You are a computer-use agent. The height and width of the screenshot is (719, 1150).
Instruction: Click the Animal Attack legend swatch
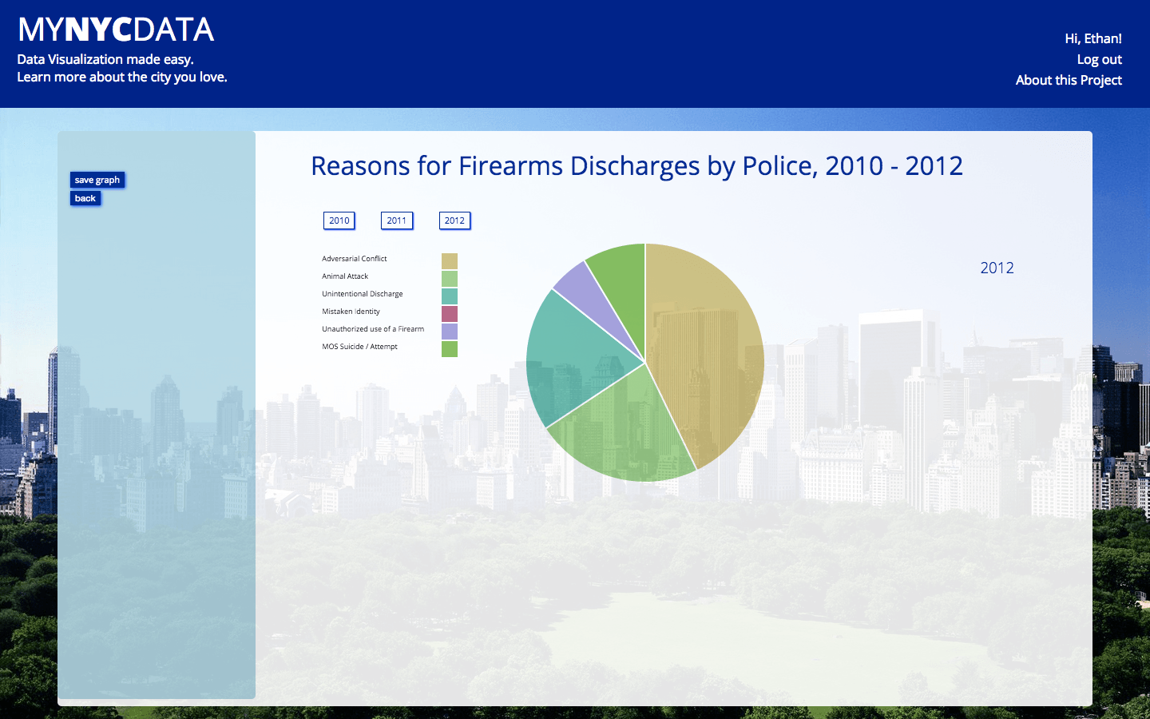[450, 279]
